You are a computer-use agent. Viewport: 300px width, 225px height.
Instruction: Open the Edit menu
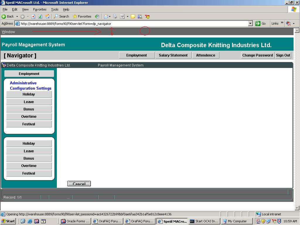(15, 9)
